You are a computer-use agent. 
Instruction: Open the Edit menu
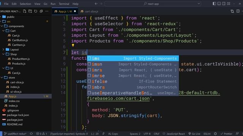coord(14,4)
